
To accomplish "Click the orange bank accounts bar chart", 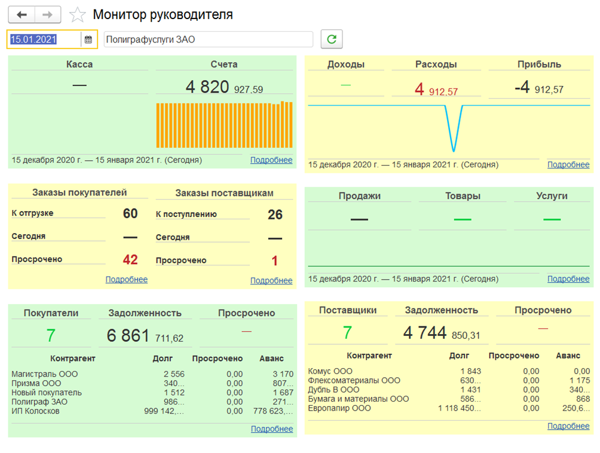I will click(x=224, y=126).
